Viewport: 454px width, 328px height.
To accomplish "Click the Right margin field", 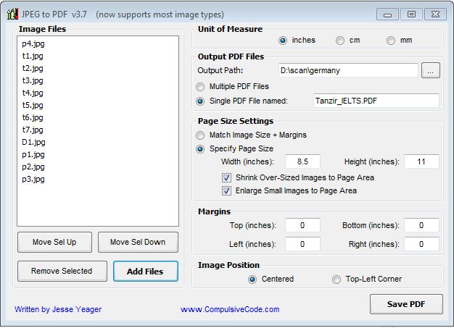I will [x=421, y=244].
